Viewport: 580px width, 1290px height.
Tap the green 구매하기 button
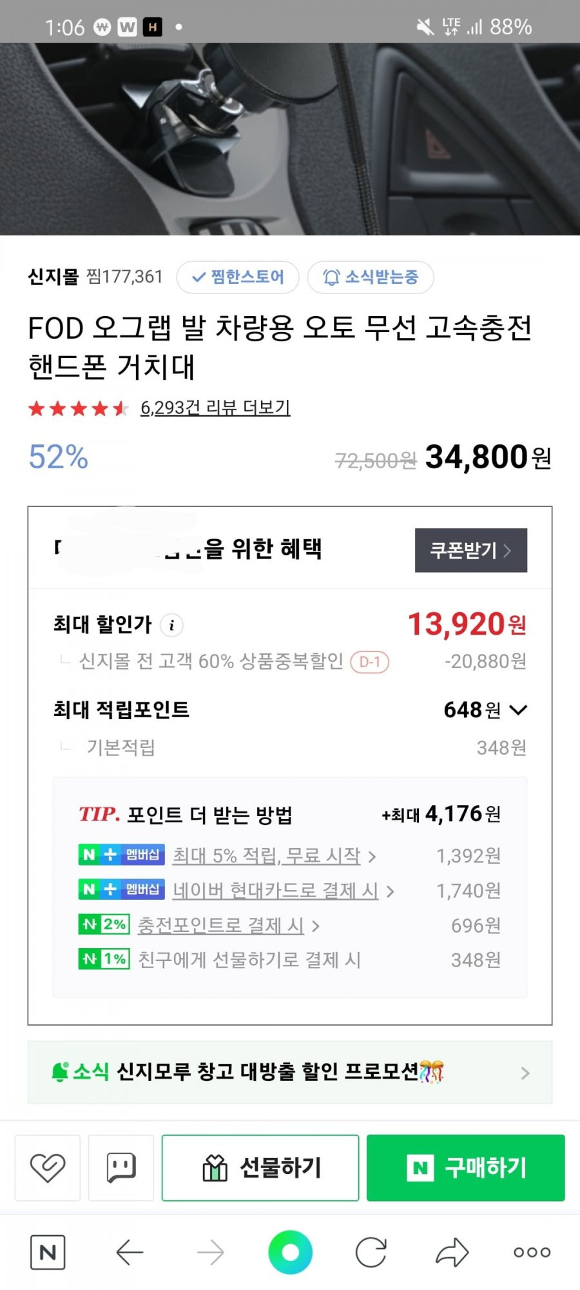466,1167
